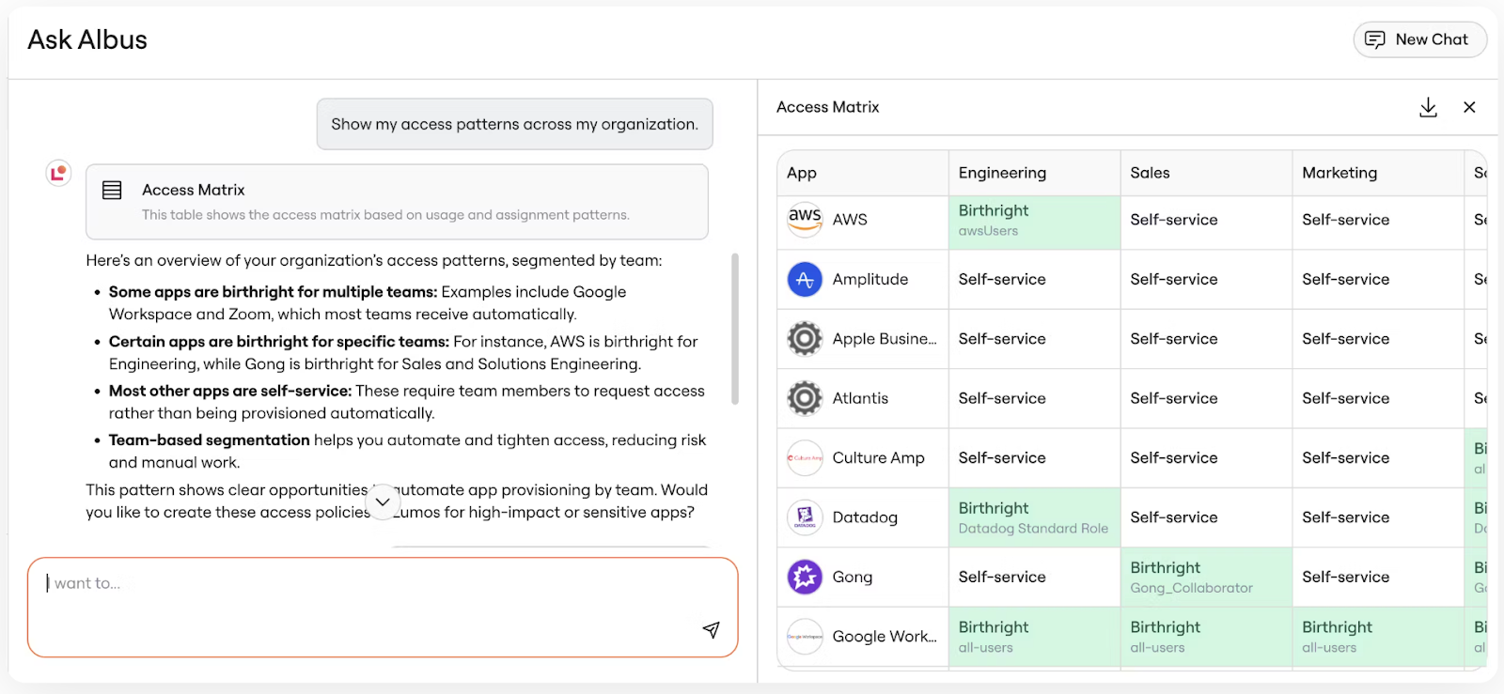The height and width of the screenshot is (694, 1504).
Task: Click the Gong app icon
Action: click(x=805, y=577)
